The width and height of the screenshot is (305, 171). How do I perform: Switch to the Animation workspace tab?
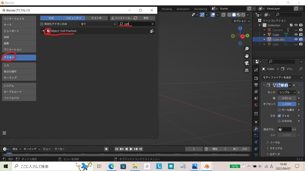[x=183, y=9]
